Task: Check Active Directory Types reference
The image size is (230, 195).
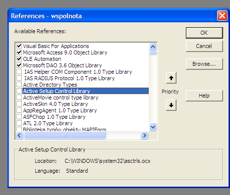Action: tap(19, 84)
